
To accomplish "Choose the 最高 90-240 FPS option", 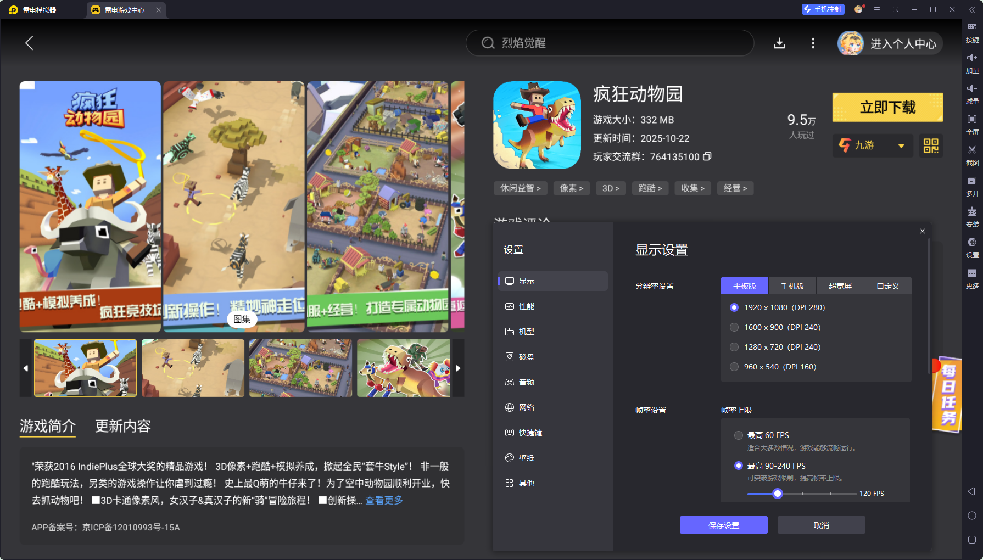I will coord(770,466).
